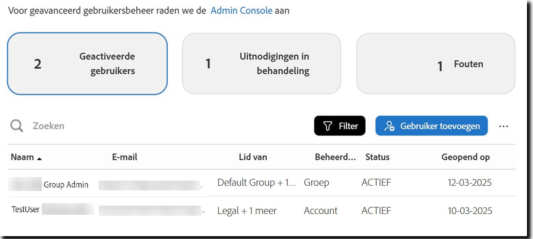Open the Admin Console link
The height and width of the screenshot is (239, 533).
coord(241,11)
